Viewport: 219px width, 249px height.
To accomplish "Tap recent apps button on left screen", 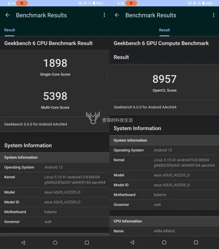I will (x=87, y=242).
